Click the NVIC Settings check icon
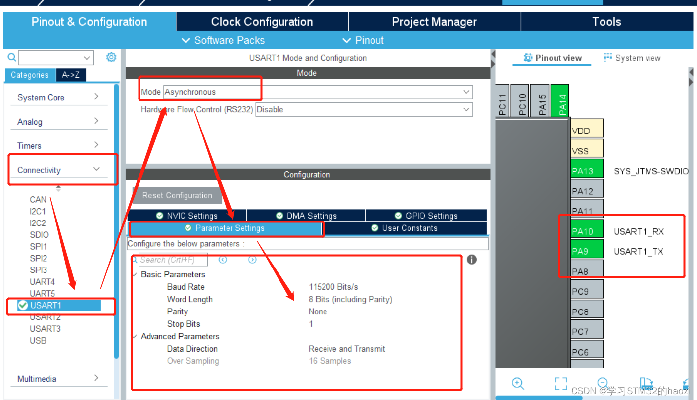This screenshot has width=697, height=400. pos(160,216)
